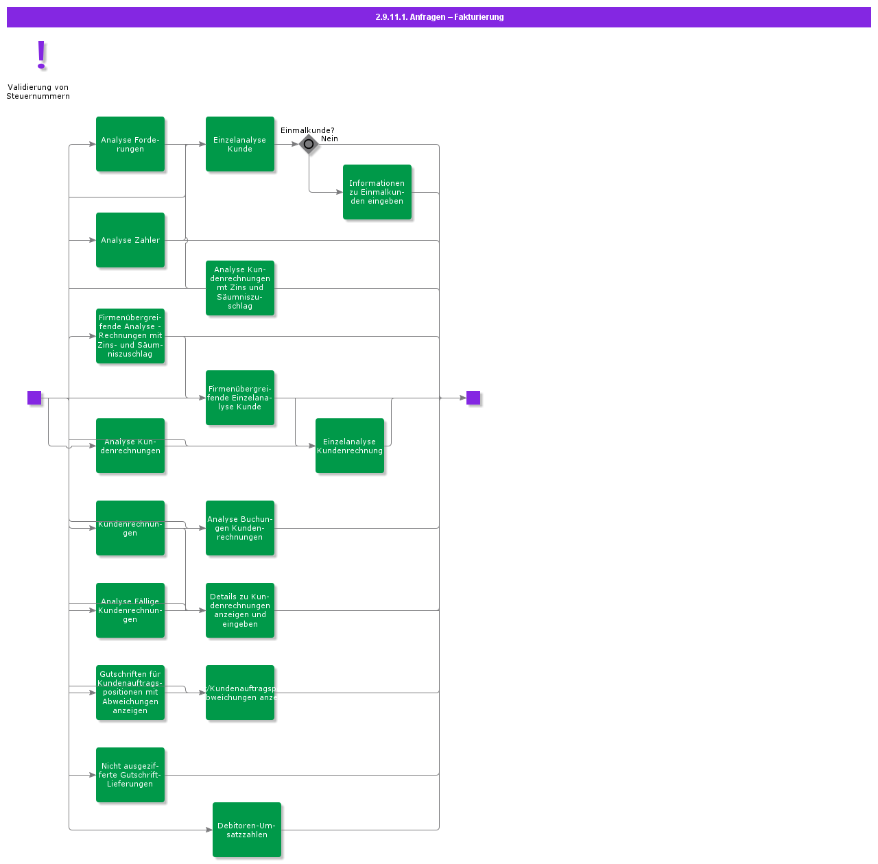Select the Debitoren-Umsatzzahlen process box
The height and width of the screenshot is (864, 878).
tap(247, 830)
